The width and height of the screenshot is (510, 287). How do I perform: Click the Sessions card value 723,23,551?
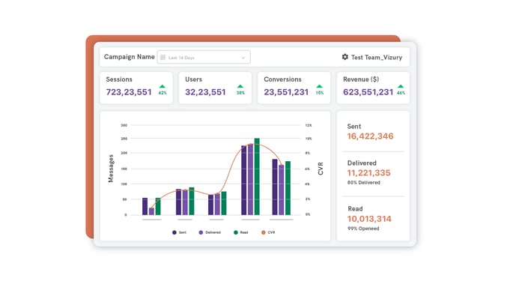[129, 92]
